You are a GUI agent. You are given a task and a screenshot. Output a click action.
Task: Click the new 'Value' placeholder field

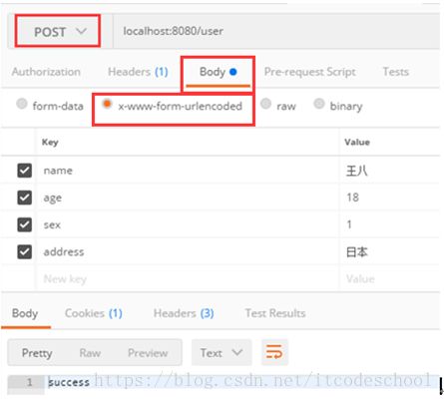click(389, 278)
